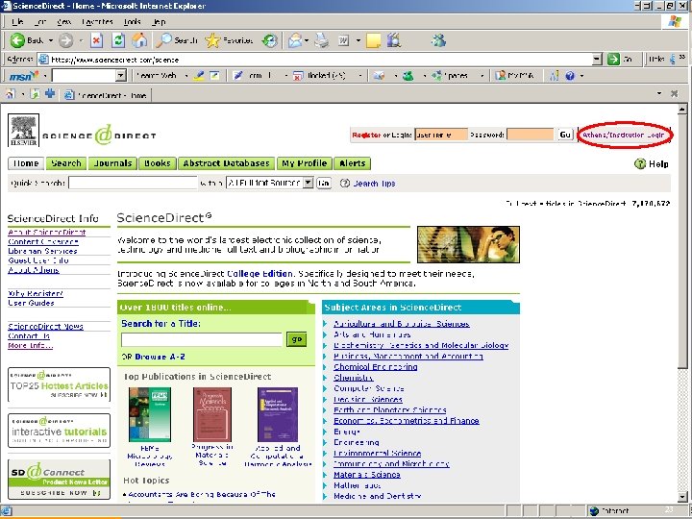The width and height of the screenshot is (692, 519).
Task: Click the Go button next to Password
Action: pos(565,136)
